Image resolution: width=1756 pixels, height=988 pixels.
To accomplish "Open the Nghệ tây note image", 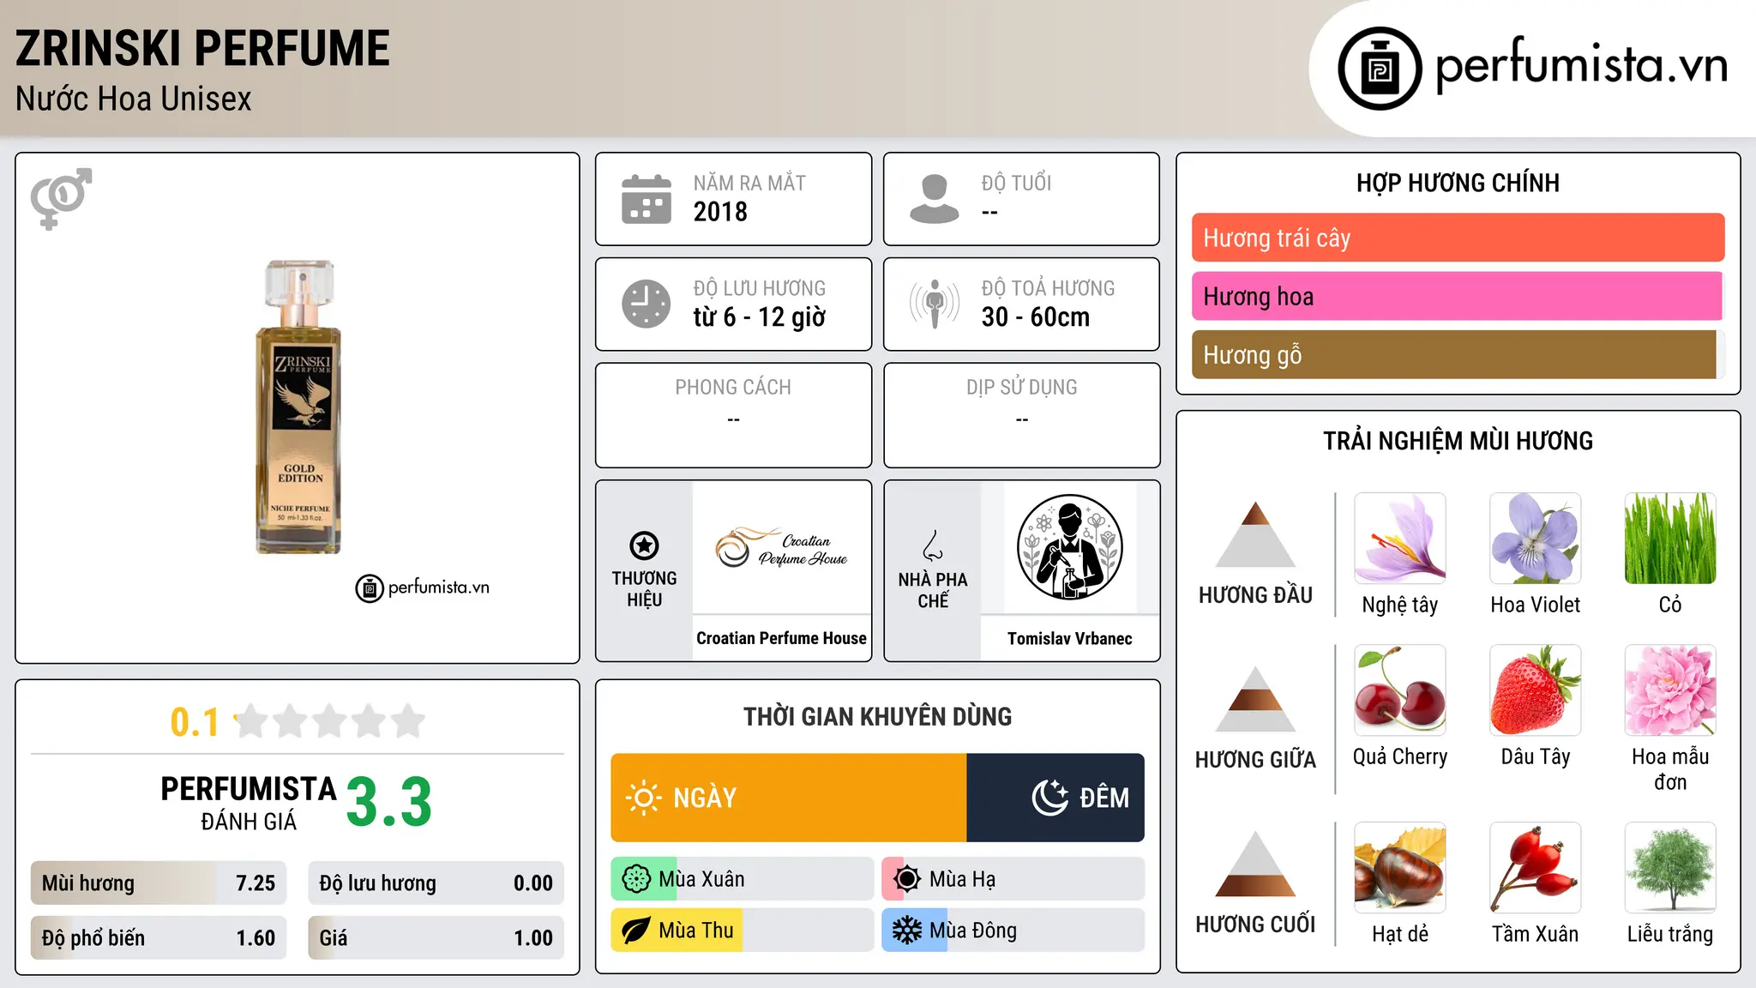I will tap(1400, 539).
